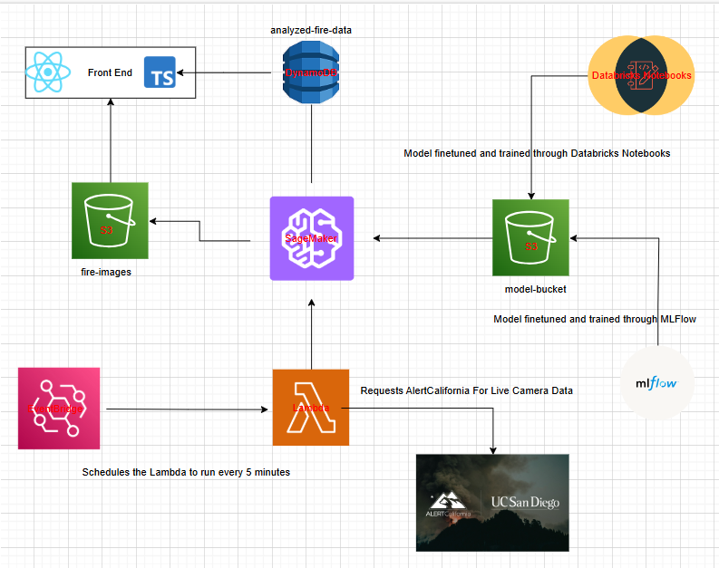The image size is (719, 568).
Task: Select the fire-images S3 bucket icon
Action: tap(110, 220)
